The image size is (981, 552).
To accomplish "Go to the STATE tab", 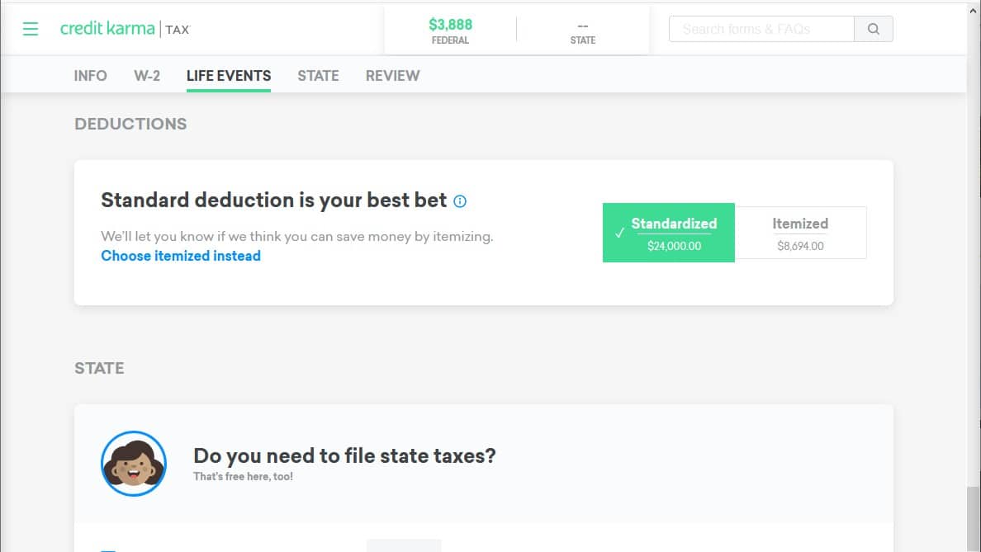I will click(x=318, y=76).
